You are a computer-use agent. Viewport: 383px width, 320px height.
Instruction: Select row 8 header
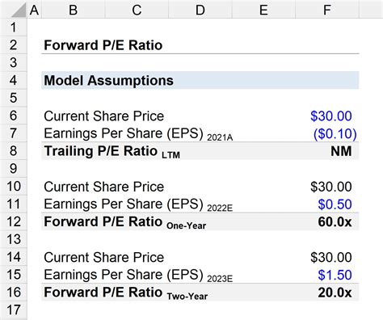pyautogui.click(x=14, y=151)
